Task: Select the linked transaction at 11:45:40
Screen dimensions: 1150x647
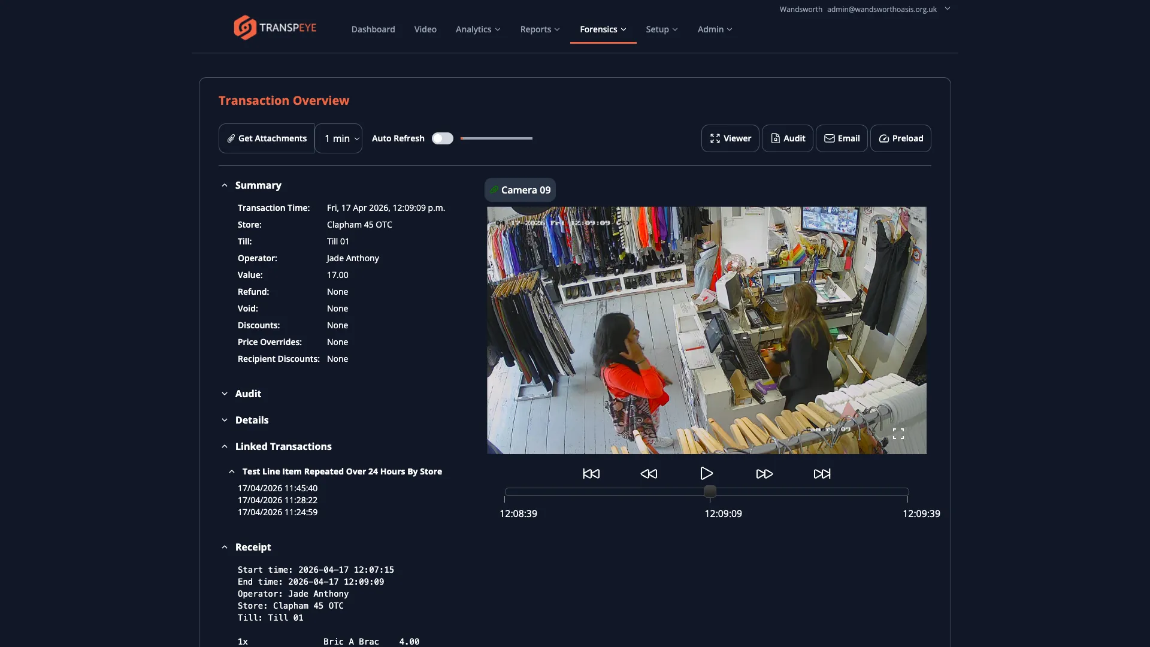Action: click(277, 488)
